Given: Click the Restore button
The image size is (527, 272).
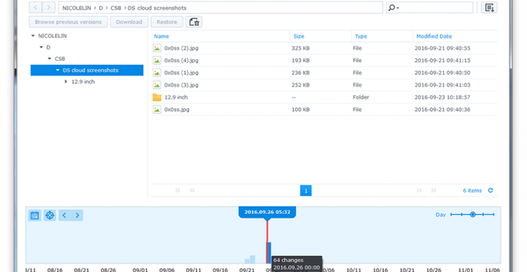Looking at the screenshot, I should [167, 22].
